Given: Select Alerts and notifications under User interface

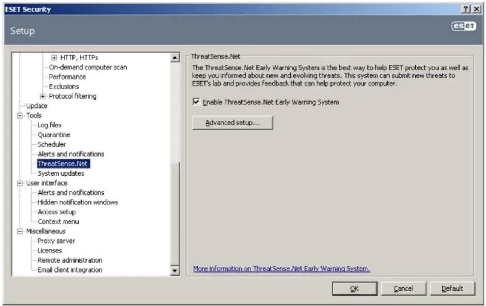Looking at the screenshot, I should (71, 192).
